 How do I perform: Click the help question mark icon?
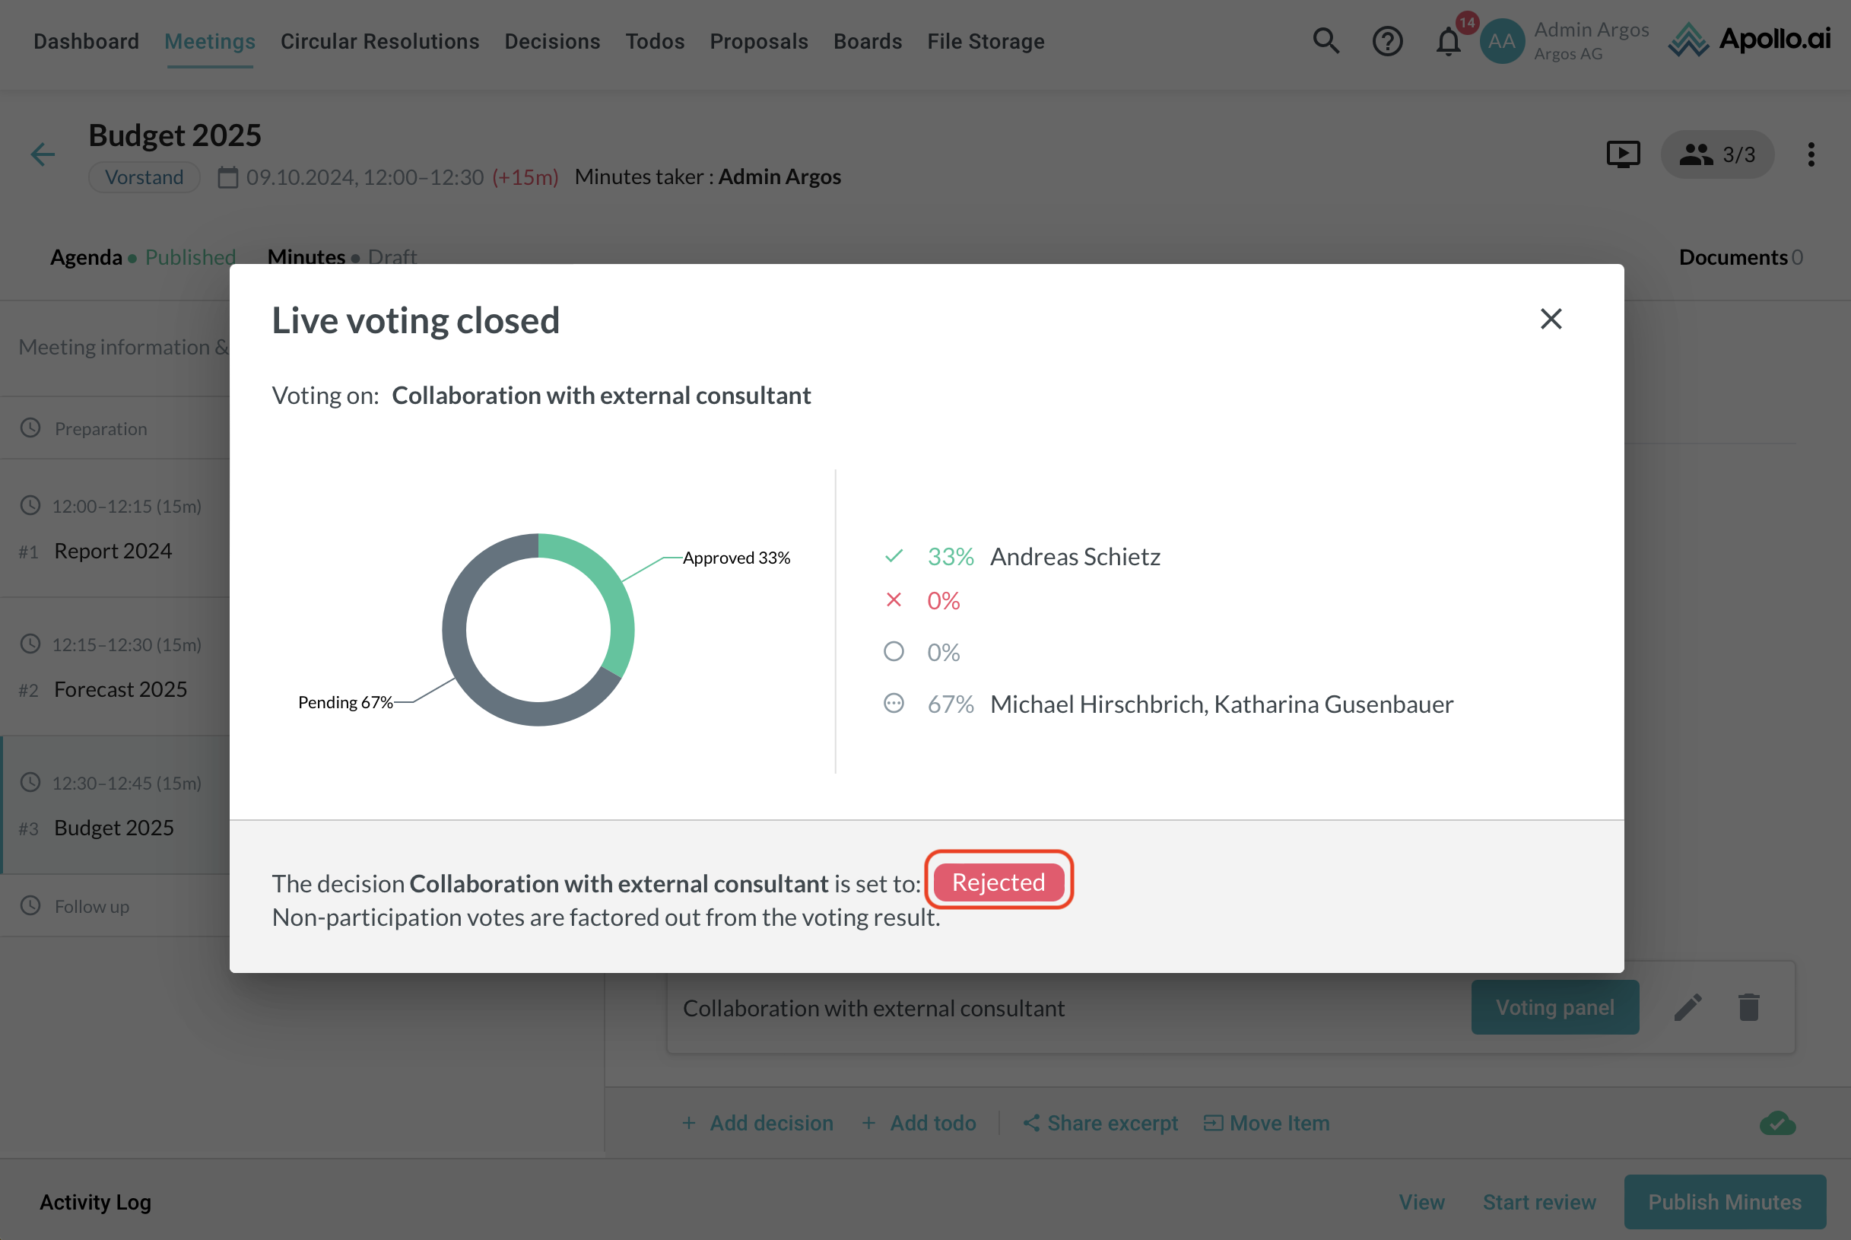coord(1387,40)
